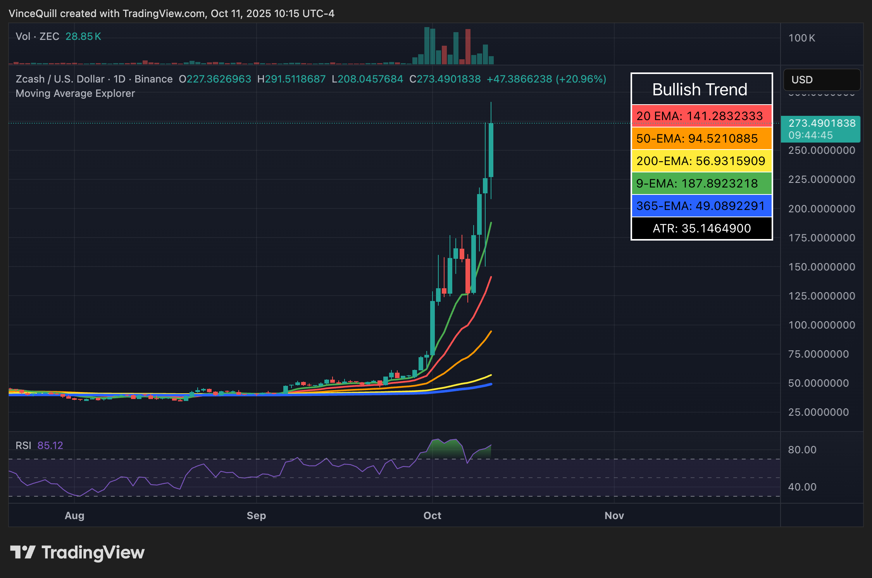This screenshot has height=578, width=872.
Task: Click the Nov label on the time axis
Action: click(614, 516)
